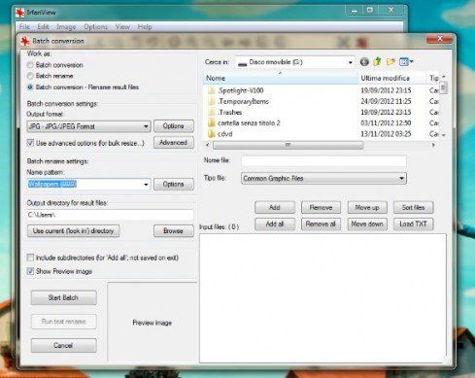Toggle Use advanced options for bulk resize
The width and height of the screenshot is (475, 378).
coord(30,143)
